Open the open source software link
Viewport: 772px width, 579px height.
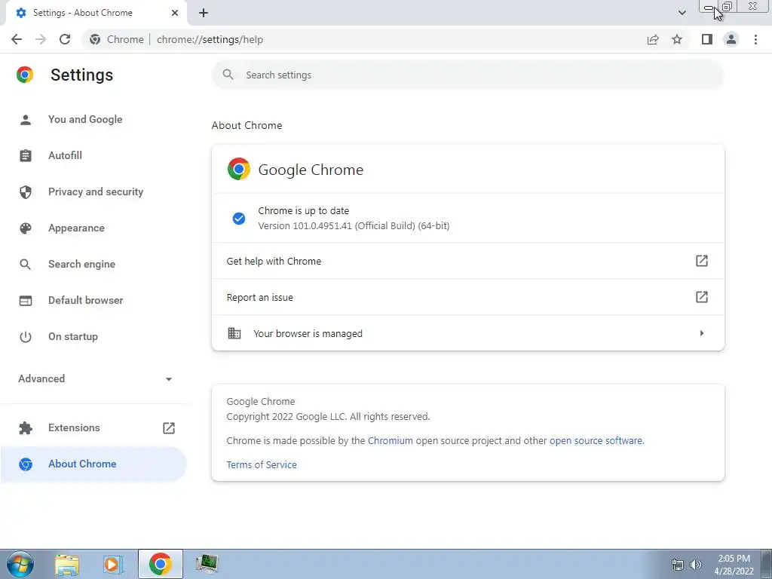click(596, 440)
